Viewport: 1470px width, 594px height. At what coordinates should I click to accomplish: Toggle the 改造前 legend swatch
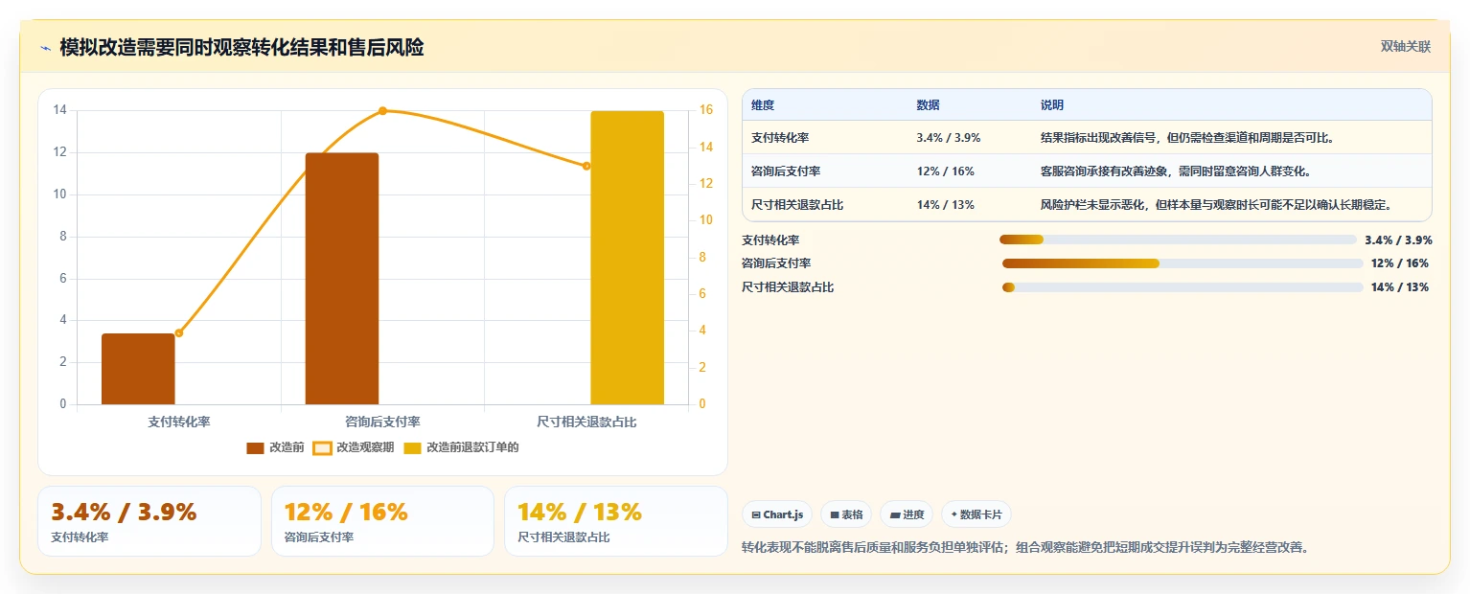click(255, 447)
